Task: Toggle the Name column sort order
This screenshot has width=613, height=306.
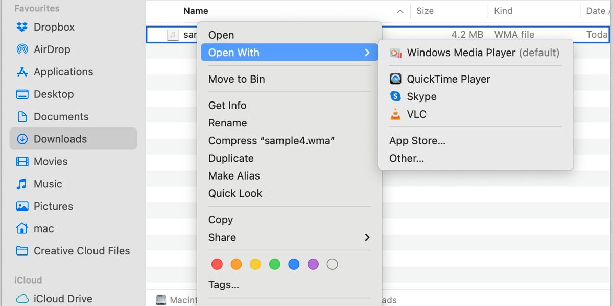Action: tap(400, 10)
